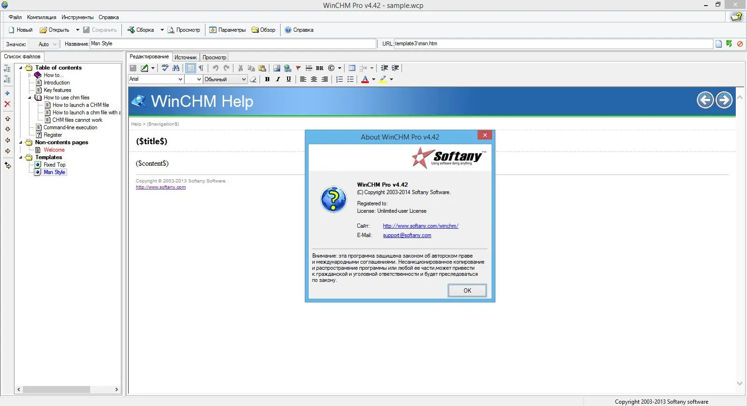This screenshot has width=747, height=406.
Task: Align text to the right
Action: coord(324,79)
